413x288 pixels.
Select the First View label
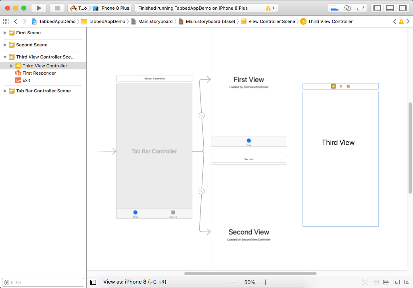click(x=249, y=79)
